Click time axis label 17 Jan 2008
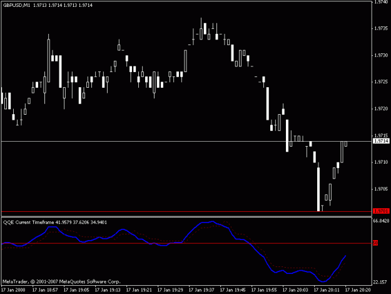 (14, 290)
